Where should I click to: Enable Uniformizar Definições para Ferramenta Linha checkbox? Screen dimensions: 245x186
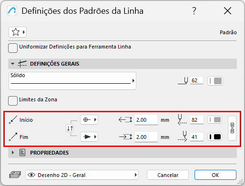coord(13,48)
